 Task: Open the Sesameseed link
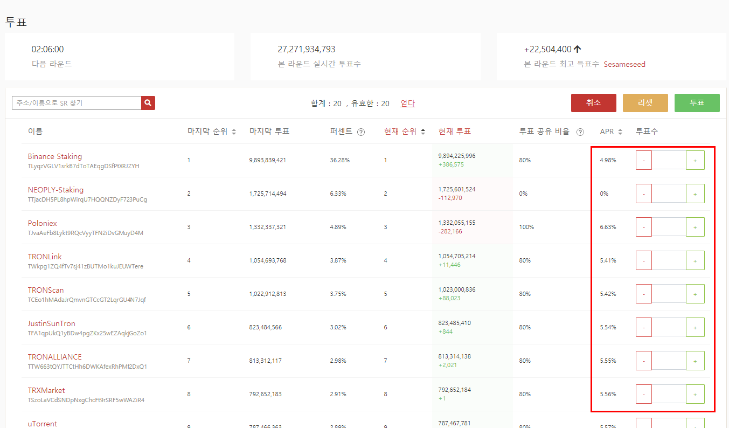coord(624,64)
